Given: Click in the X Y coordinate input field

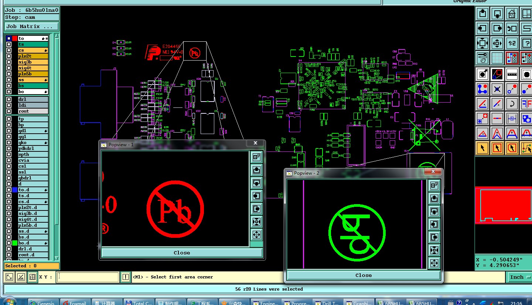Looking at the screenshot, I should tap(88, 277).
